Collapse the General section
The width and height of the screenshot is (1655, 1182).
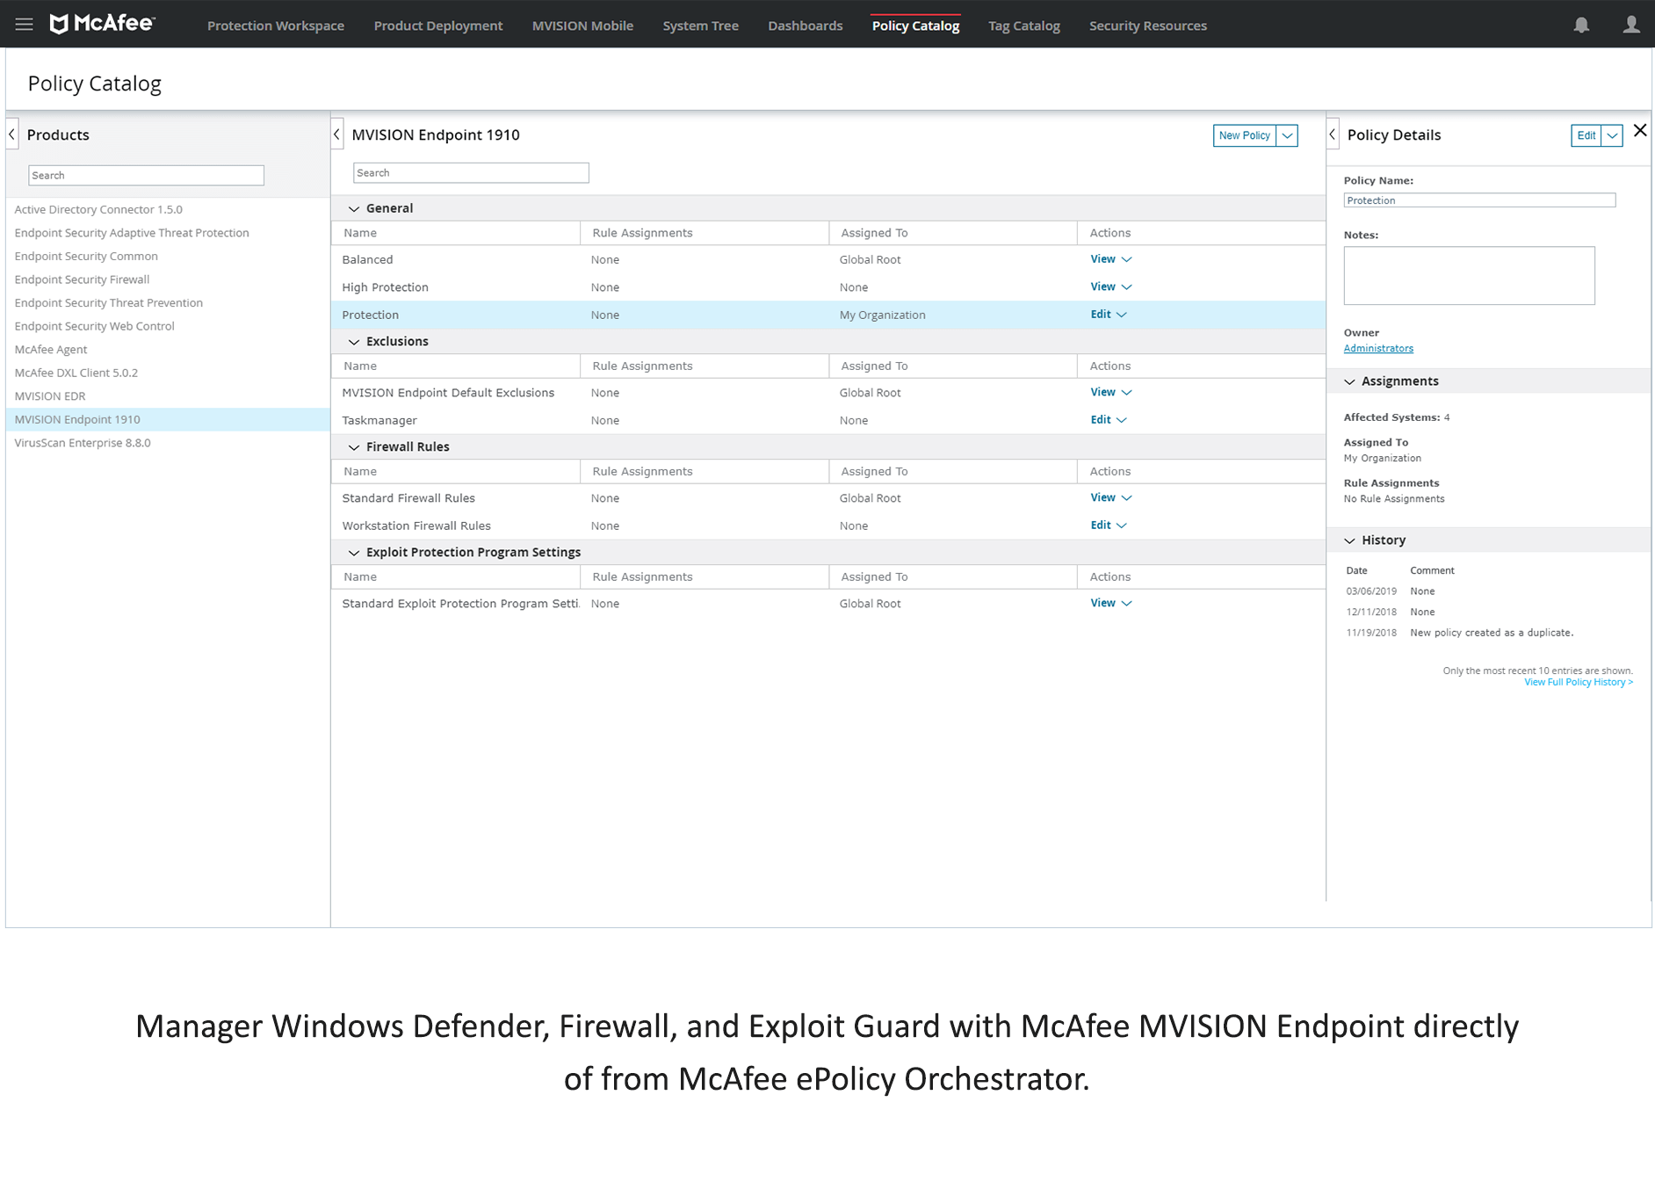354,208
